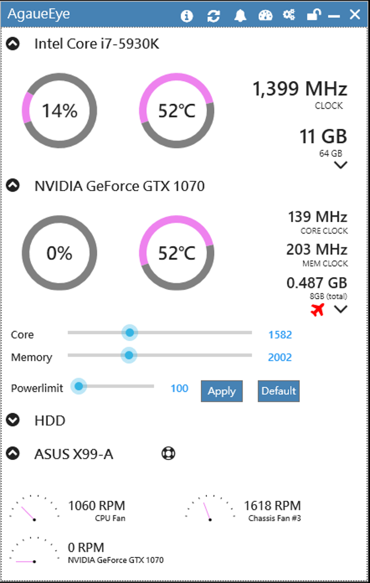Click the CPU Fan RPM gauge
Viewport: 370px width, 583px height.
(34, 508)
